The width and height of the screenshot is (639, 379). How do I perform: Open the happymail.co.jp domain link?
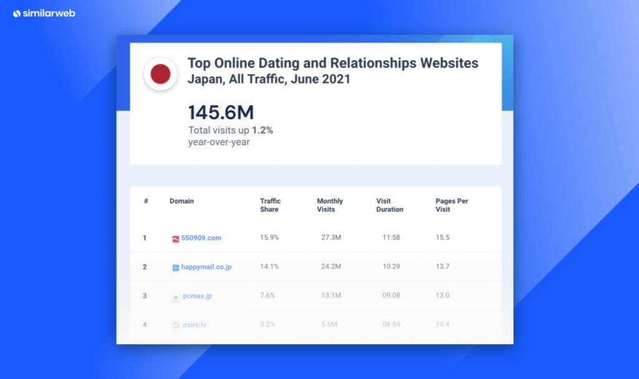(x=206, y=267)
